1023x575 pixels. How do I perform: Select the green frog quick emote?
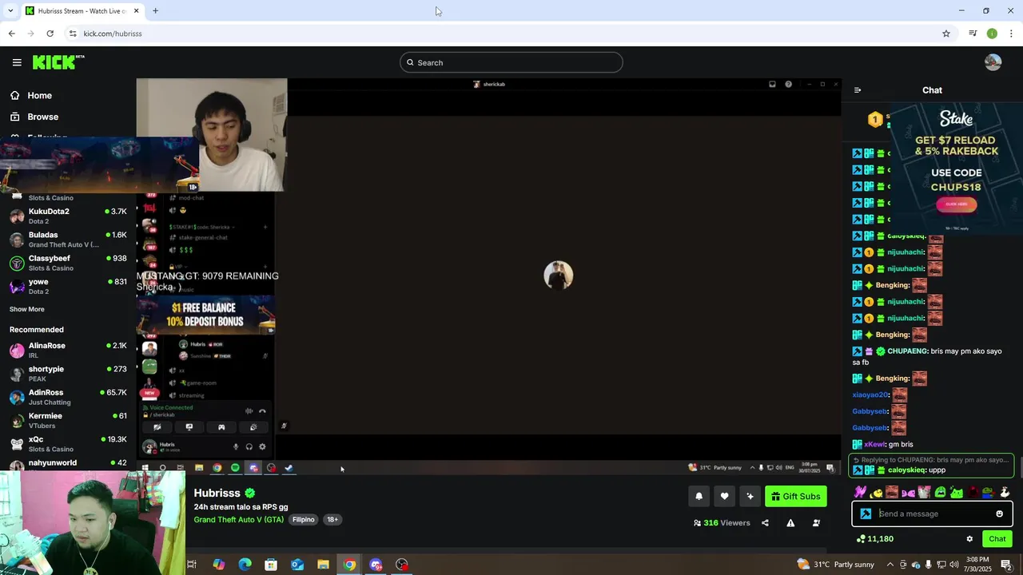pos(940,493)
